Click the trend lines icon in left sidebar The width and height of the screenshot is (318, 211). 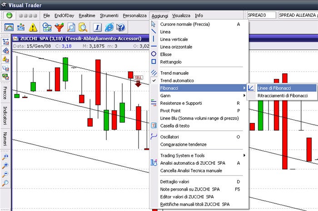click(x=5, y=50)
